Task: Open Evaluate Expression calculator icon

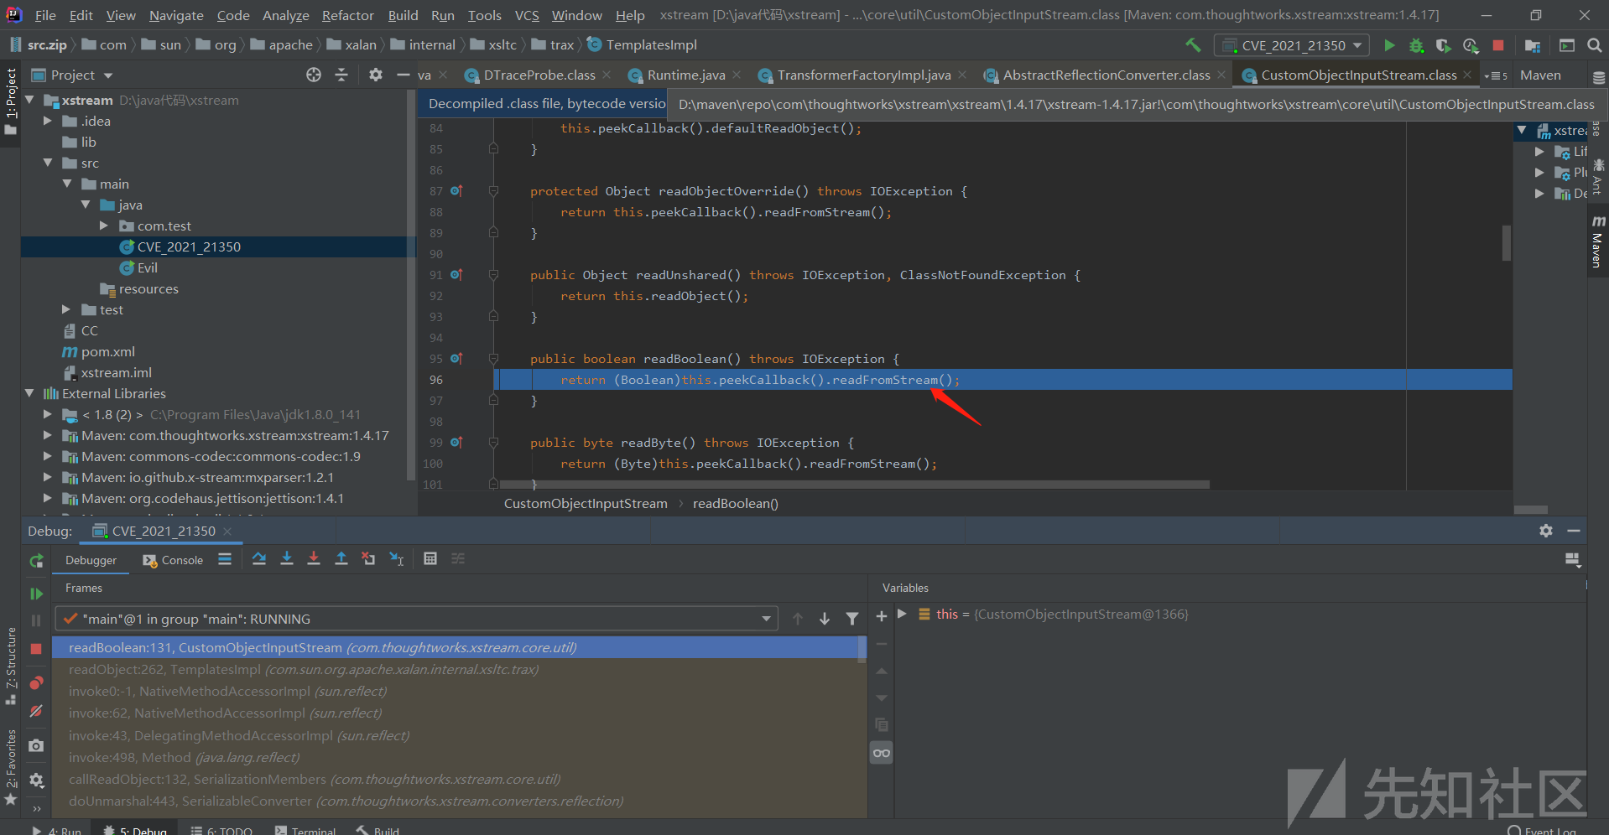Action: coord(430,558)
